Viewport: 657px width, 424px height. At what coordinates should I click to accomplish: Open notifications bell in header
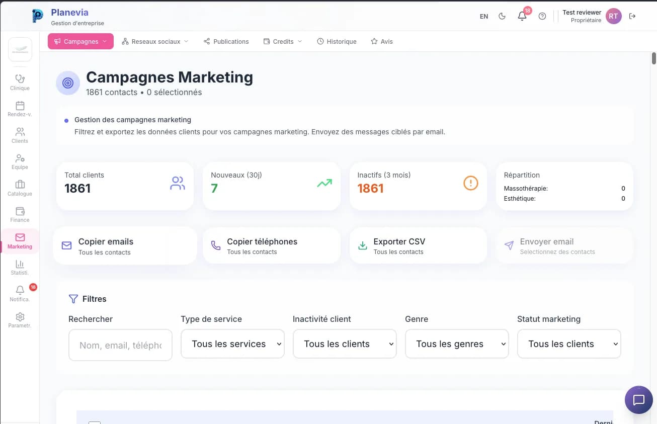(x=522, y=16)
